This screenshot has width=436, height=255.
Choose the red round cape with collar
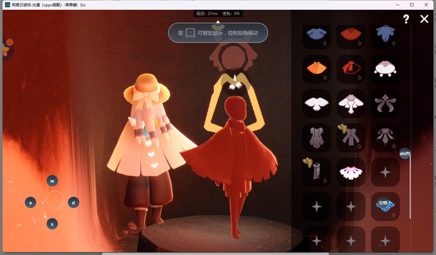(x=351, y=35)
